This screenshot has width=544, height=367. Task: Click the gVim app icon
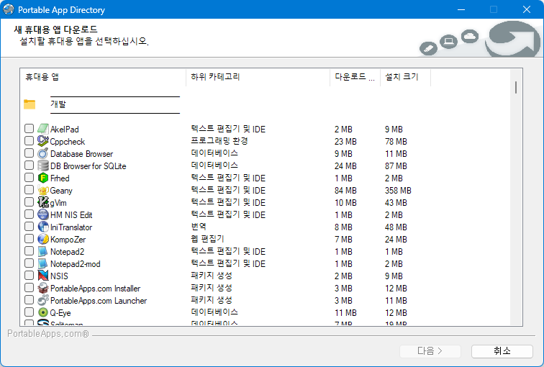point(43,202)
